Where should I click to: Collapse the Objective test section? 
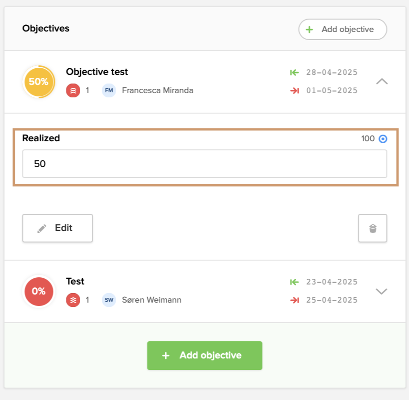[x=382, y=82]
